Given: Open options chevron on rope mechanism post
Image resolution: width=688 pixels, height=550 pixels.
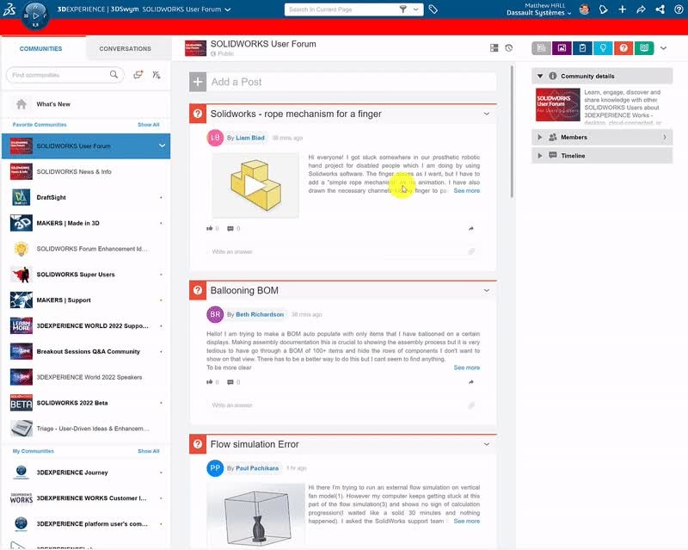Looking at the screenshot, I should [x=487, y=114].
